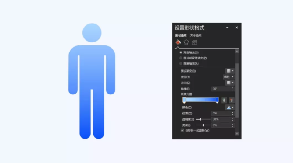293x163 pixels.
Task: Select the 渐变填充(G) radio button
Action: [181, 52]
